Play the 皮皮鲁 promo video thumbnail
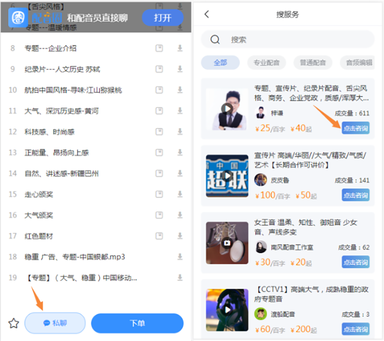This screenshot has width=384, height=341. pos(227,176)
